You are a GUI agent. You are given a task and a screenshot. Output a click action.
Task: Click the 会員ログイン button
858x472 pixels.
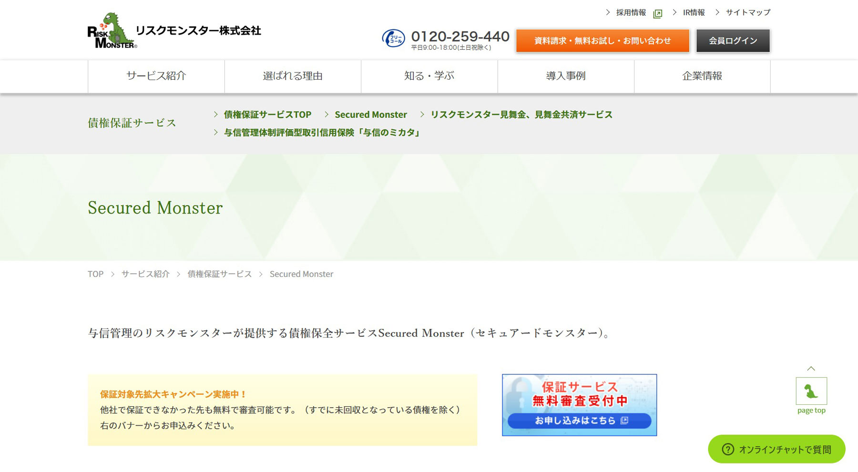coord(733,41)
